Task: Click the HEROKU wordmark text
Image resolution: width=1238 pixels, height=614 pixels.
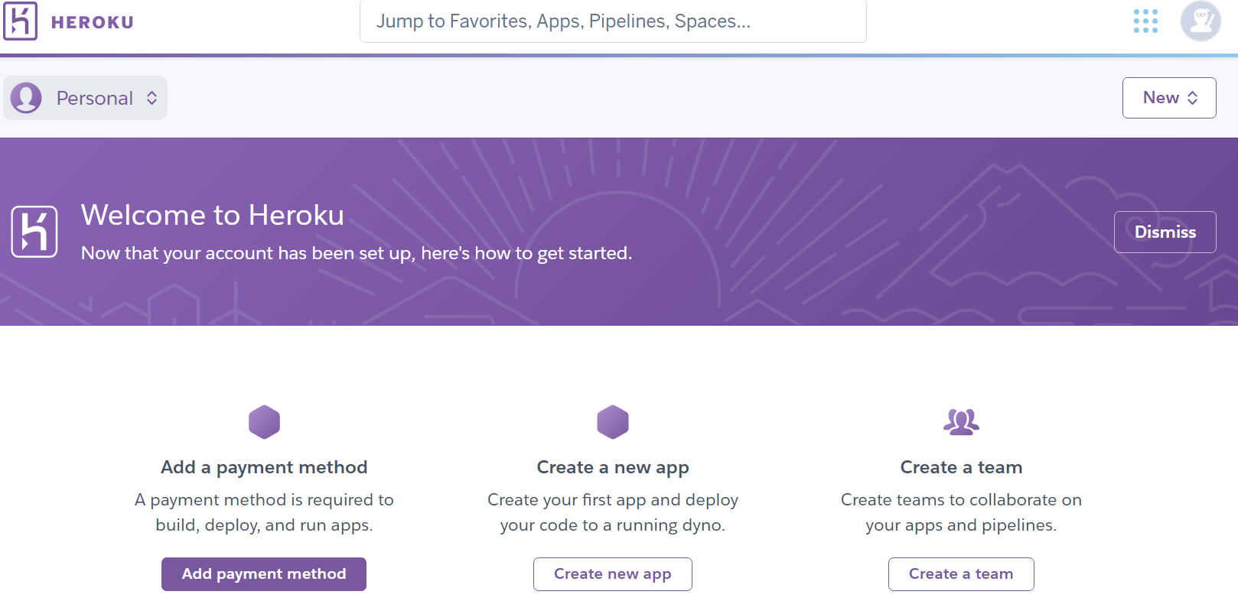Action: point(93,23)
